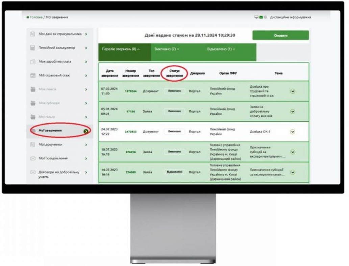This screenshot has height=266, width=349.
Task: Click the Моя заробітна плата wallet icon
Action: tap(33, 62)
